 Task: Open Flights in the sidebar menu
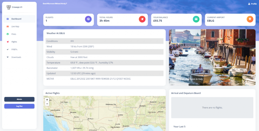point(14,42)
